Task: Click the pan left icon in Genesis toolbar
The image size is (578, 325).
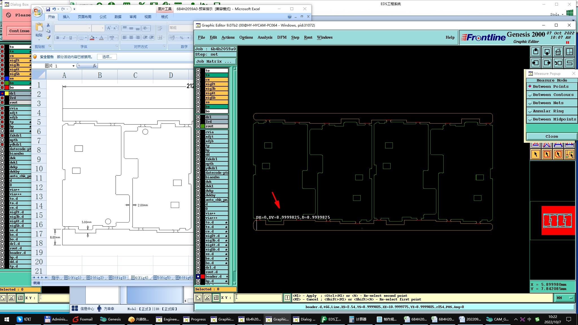Action: click(x=535, y=63)
